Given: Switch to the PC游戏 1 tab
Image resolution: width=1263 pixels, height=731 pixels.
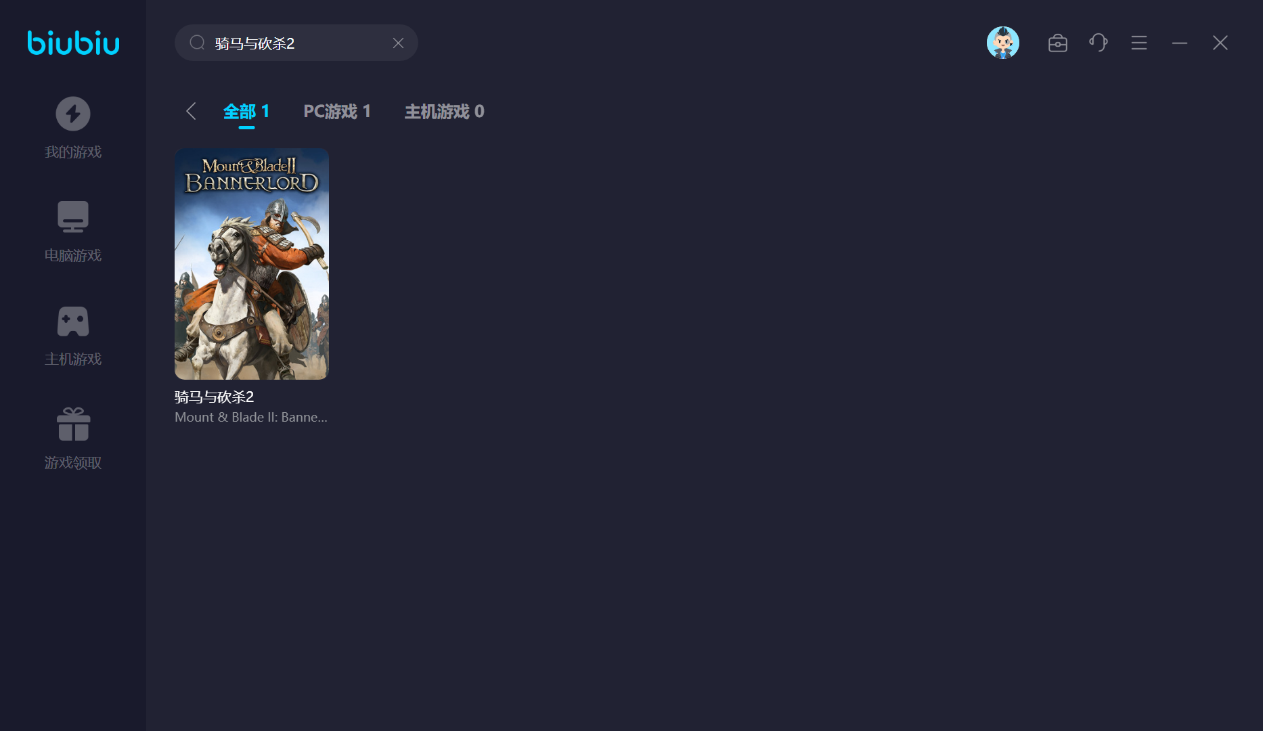Looking at the screenshot, I should tap(336, 111).
